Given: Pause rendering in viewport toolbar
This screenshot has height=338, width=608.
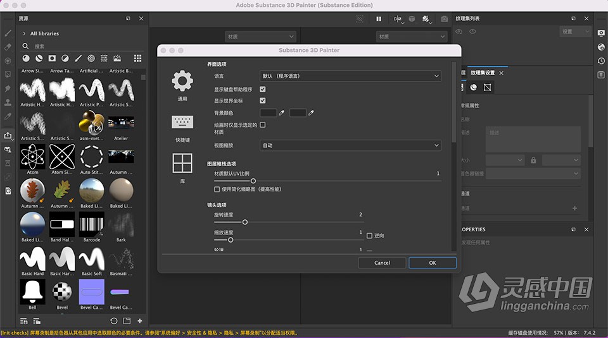Looking at the screenshot, I should click(379, 18).
